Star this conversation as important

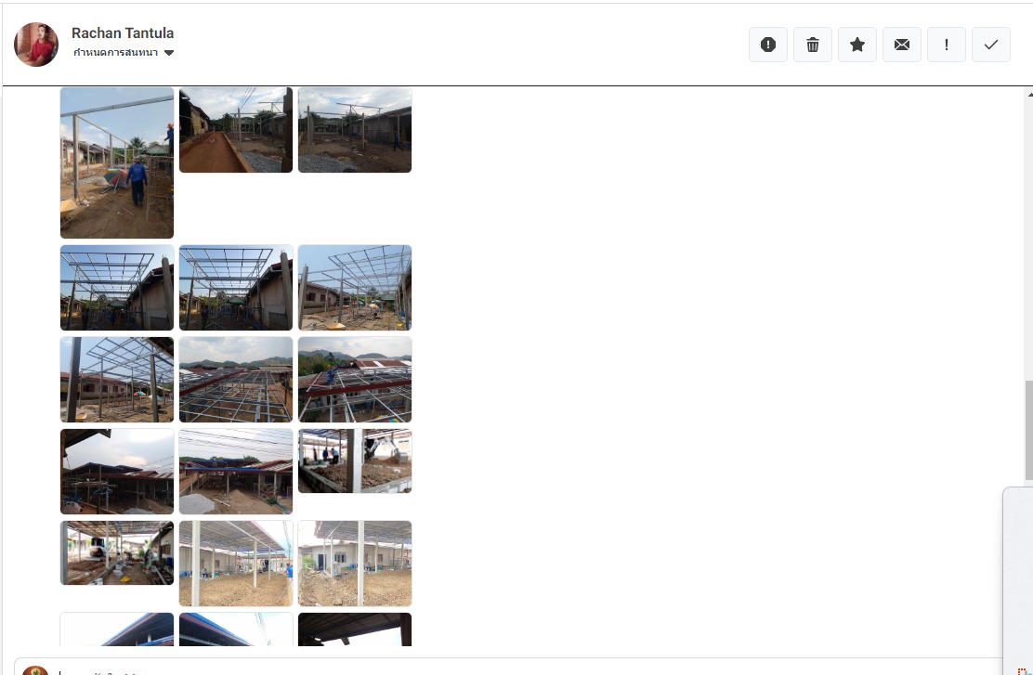[x=857, y=45]
